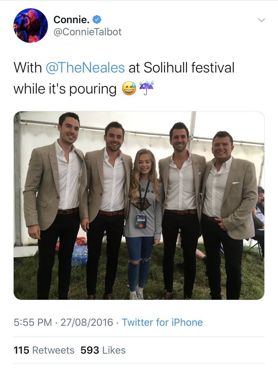
Task: Tap the 'at Solihull festival' tweet text
Action: (x=181, y=68)
